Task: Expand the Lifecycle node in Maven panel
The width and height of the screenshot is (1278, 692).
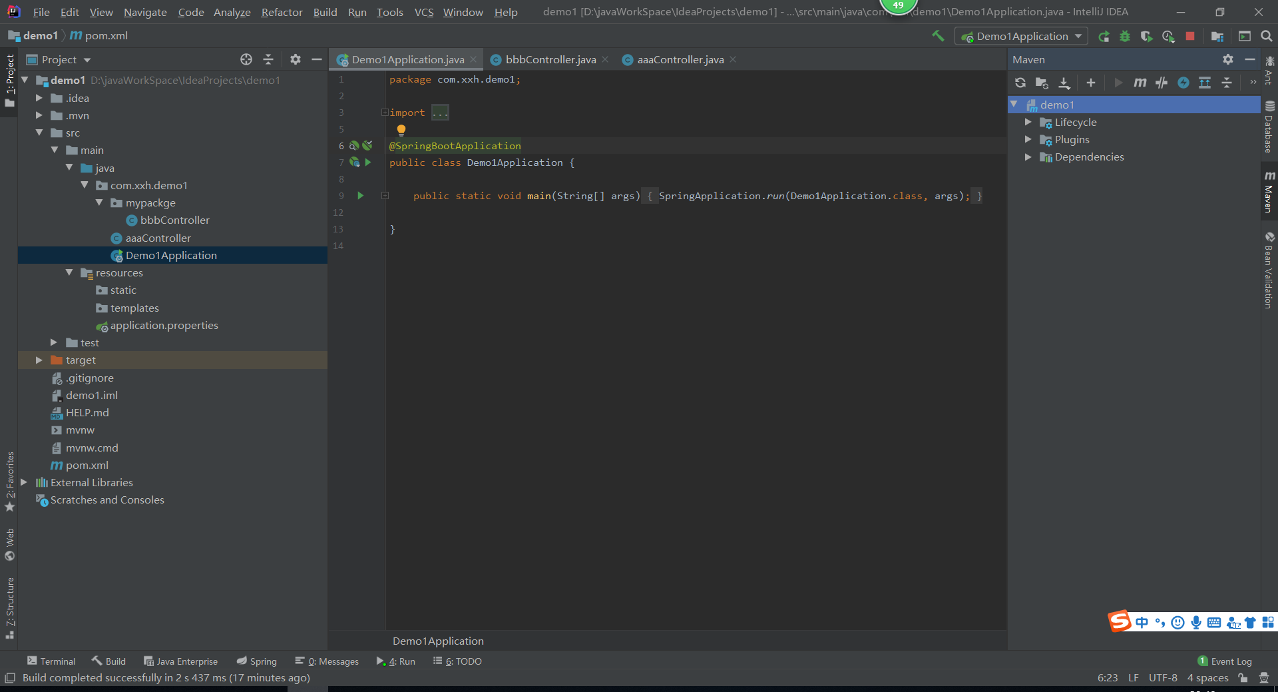Action: click(x=1028, y=122)
